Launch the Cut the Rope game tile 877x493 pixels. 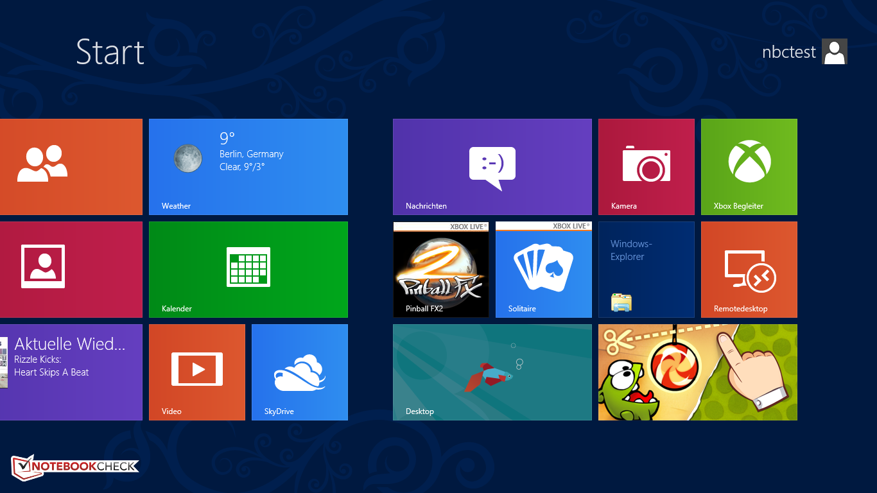[x=697, y=372]
